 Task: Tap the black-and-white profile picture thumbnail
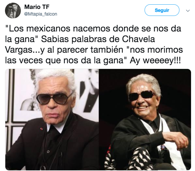pos(13,11)
